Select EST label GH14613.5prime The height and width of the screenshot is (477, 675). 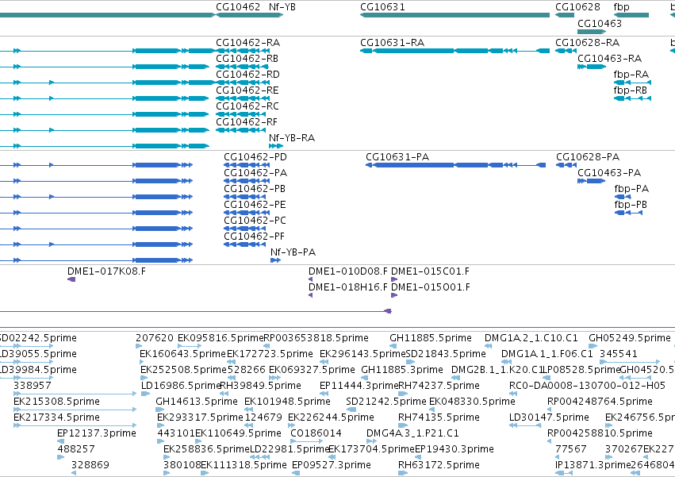[197, 402]
